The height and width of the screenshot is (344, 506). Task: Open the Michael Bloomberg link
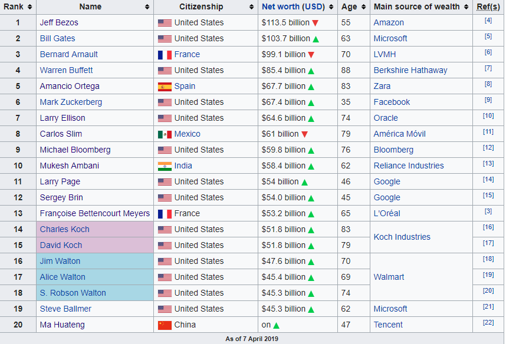coord(75,150)
